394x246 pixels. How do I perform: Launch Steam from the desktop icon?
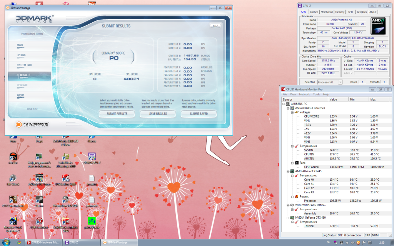(x=39, y=201)
